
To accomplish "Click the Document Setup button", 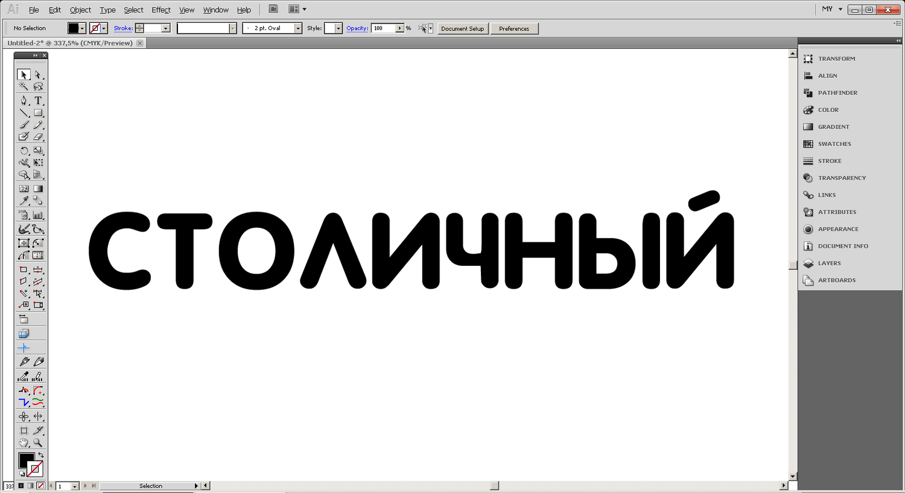I will pyautogui.click(x=463, y=28).
